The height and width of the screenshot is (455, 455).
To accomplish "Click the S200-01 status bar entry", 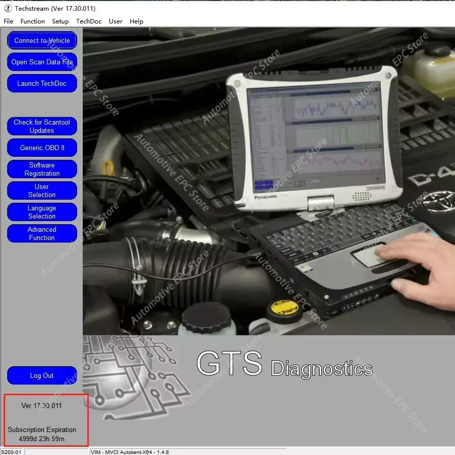I will coord(11,452).
